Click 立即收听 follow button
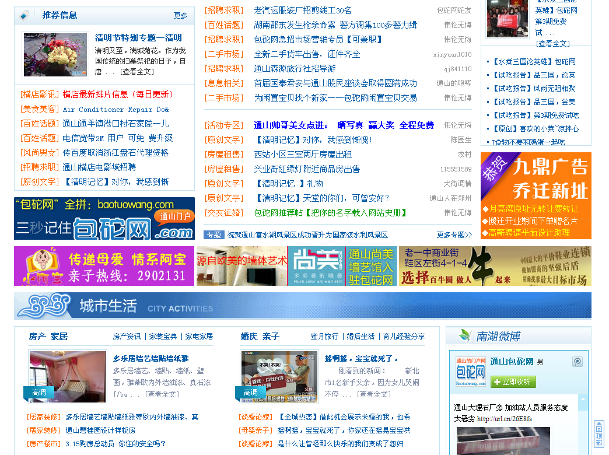The image size is (609, 455). pyautogui.click(x=513, y=382)
